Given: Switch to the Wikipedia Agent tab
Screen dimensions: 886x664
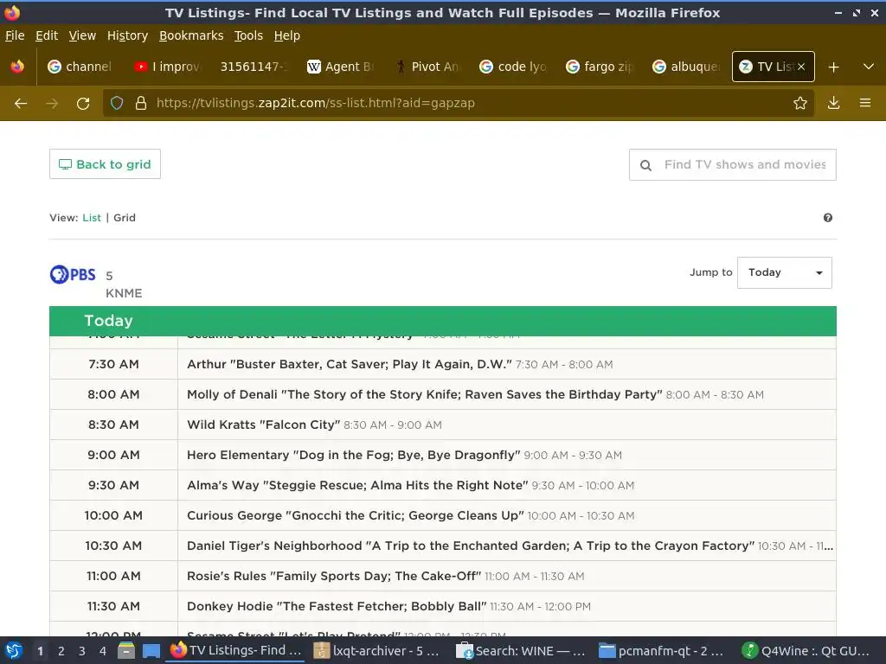Looking at the screenshot, I should click(x=340, y=67).
